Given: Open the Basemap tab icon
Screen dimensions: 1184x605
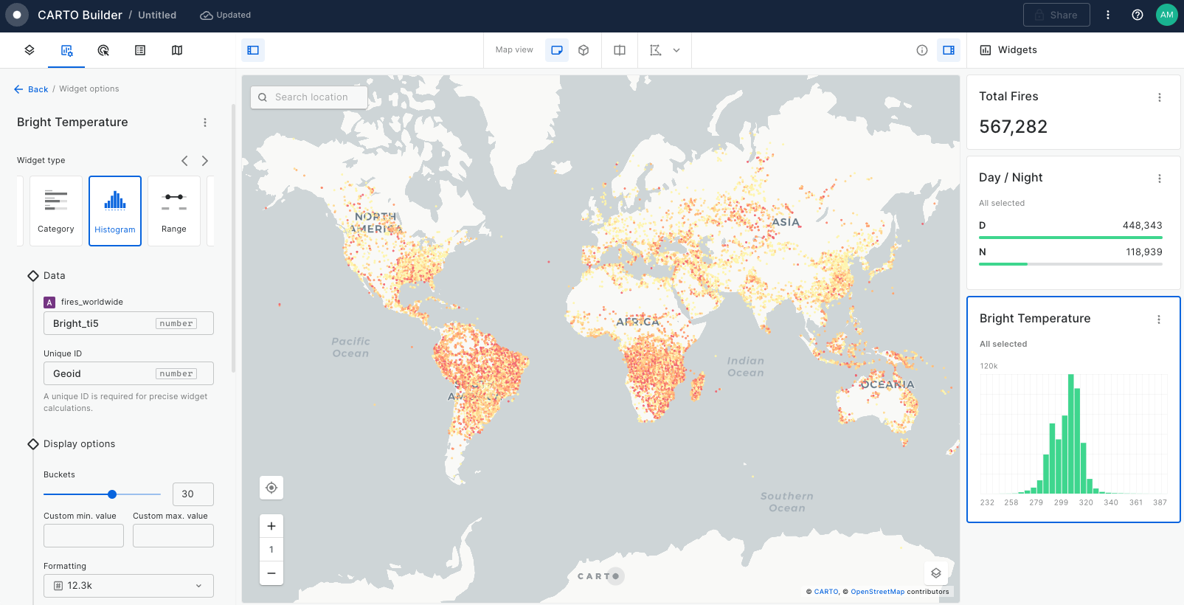Looking at the screenshot, I should tap(177, 50).
